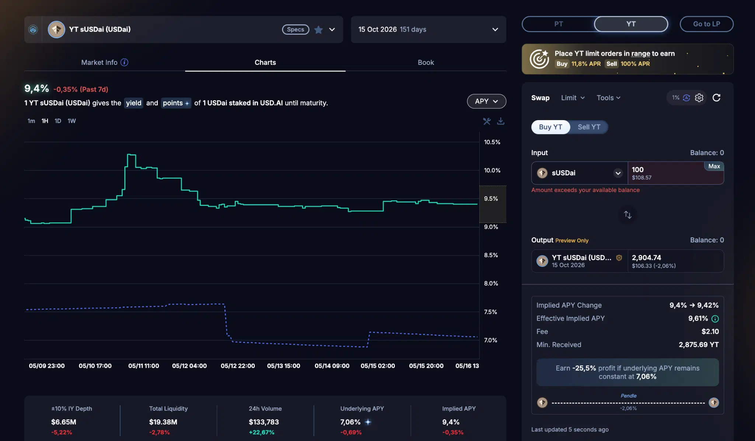Download chart data icon
Screen dimensions: 755x441
point(501,121)
